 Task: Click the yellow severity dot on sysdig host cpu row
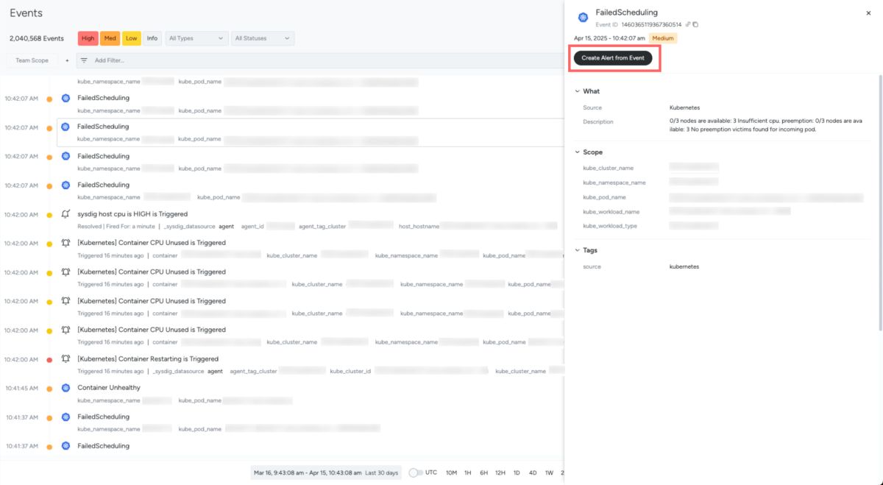[x=49, y=214]
